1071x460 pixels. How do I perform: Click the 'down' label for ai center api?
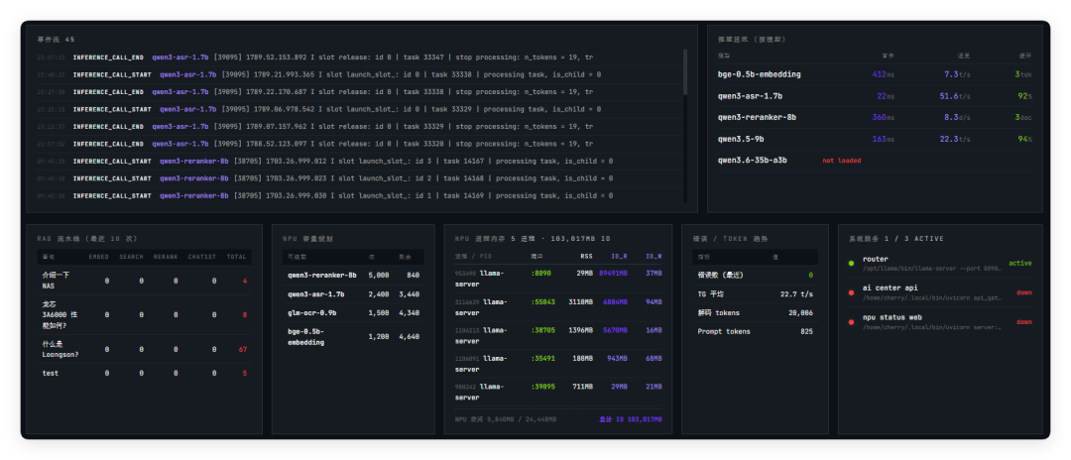pyautogui.click(x=1024, y=292)
